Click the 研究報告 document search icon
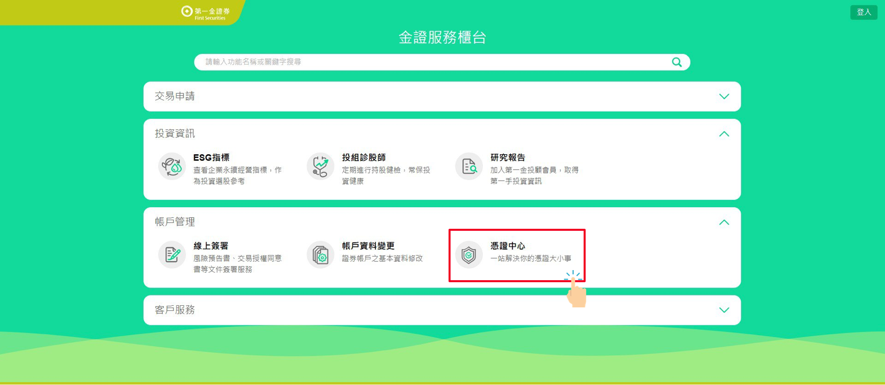 [x=469, y=166]
